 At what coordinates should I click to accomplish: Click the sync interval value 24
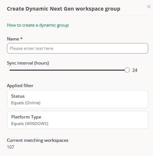[x=135, y=70]
